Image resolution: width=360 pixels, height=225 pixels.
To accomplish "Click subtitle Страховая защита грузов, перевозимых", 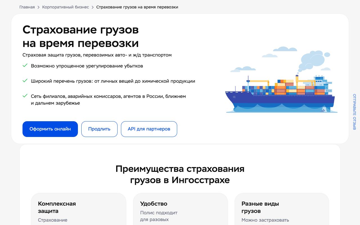I will click(x=97, y=55).
